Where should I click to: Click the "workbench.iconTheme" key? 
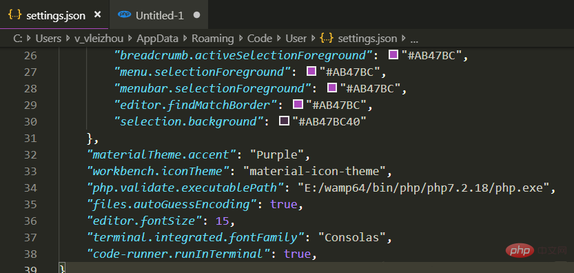(x=159, y=172)
